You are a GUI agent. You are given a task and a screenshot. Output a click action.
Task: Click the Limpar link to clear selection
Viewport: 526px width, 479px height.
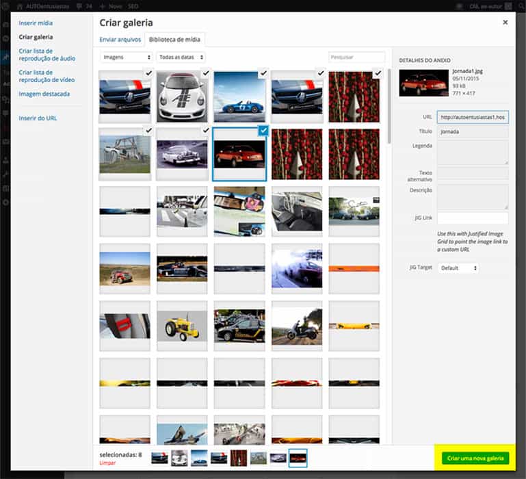pyautogui.click(x=108, y=463)
